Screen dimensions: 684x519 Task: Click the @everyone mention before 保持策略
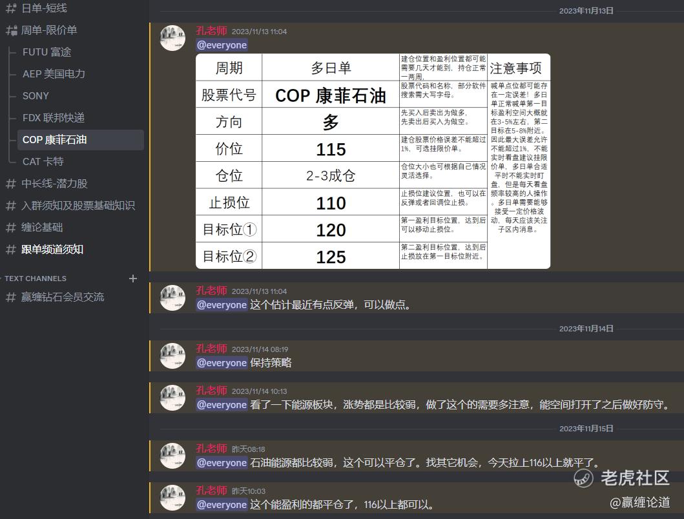click(x=222, y=363)
